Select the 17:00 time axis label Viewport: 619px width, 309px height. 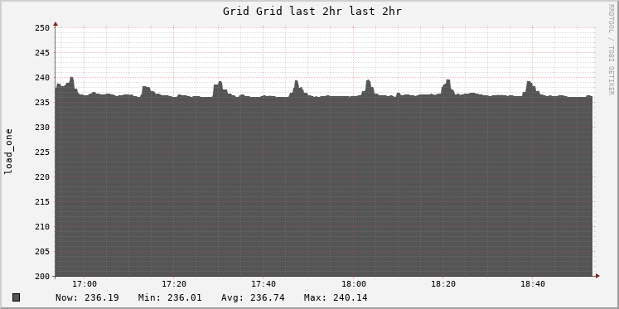point(84,284)
